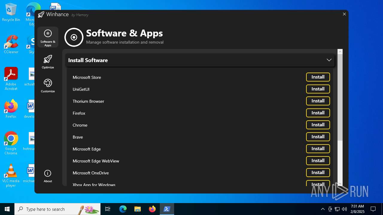Open the About info page
Viewport: 383px width, 215px height.
(x=48, y=176)
